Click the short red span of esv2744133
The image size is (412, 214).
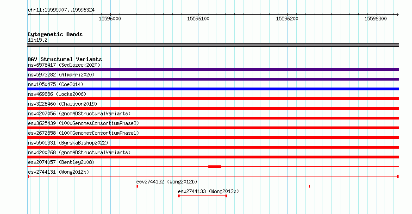pyautogui.click(x=203, y=196)
